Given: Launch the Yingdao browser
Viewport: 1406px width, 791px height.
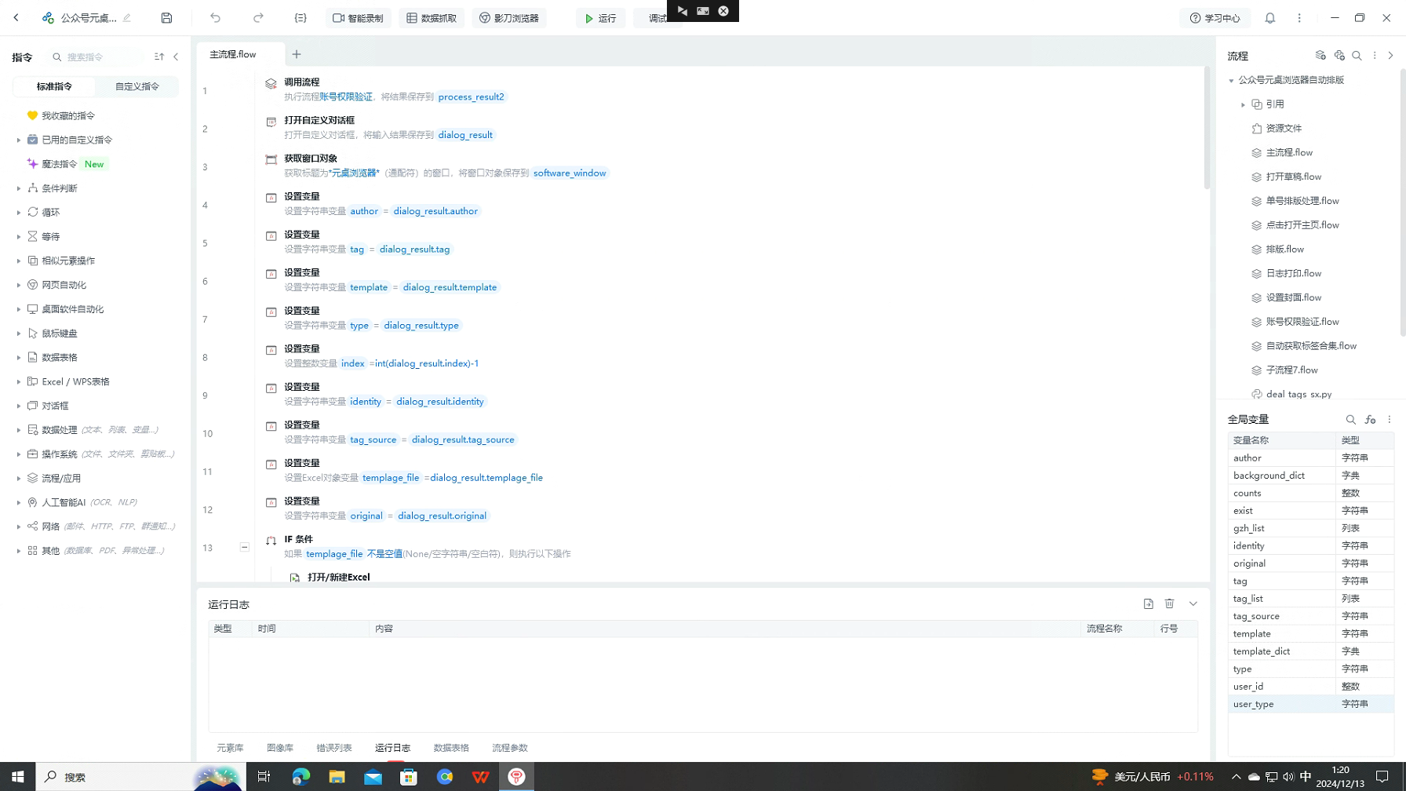Looking at the screenshot, I should (509, 18).
